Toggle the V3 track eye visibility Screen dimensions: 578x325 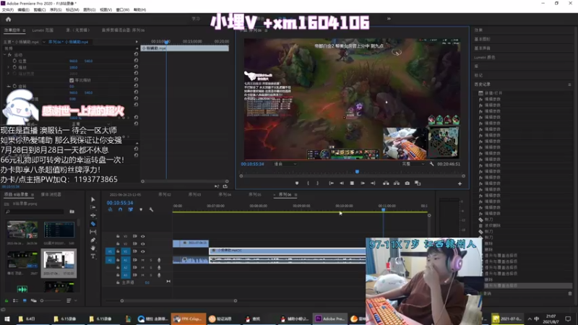click(x=142, y=236)
